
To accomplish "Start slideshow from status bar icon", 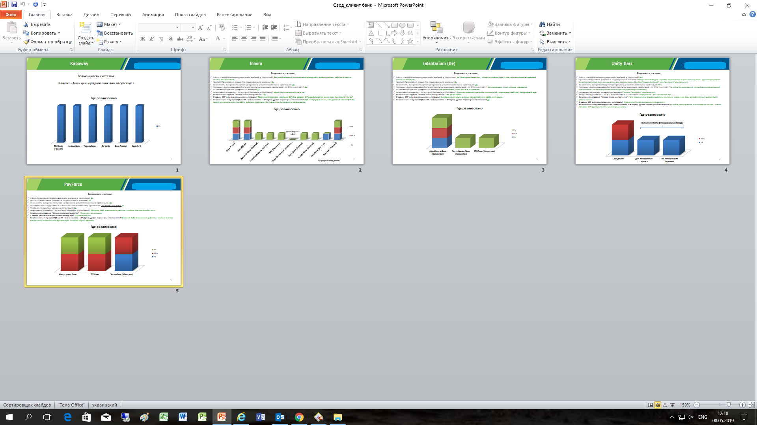I will point(673,405).
